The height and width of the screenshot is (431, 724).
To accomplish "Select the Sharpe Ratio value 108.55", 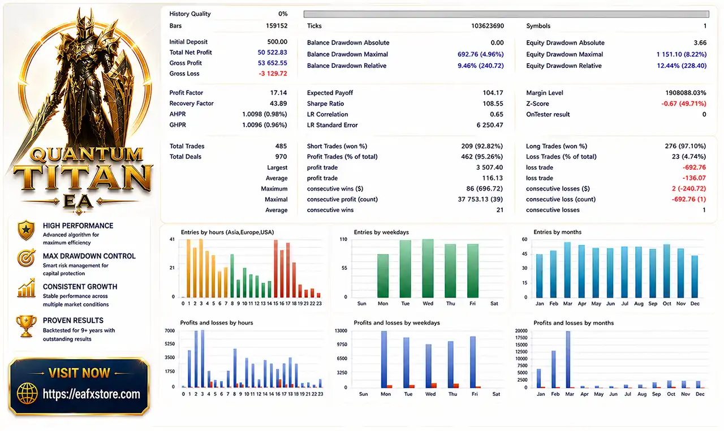I will pos(494,104).
